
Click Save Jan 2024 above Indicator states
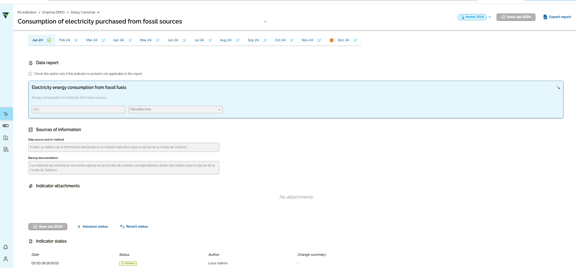click(x=48, y=226)
